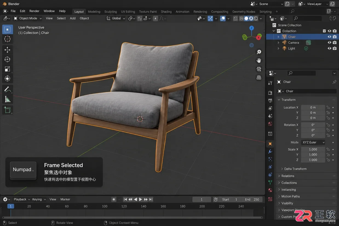Open Global transform orientation dropdown

click(116, 18)
